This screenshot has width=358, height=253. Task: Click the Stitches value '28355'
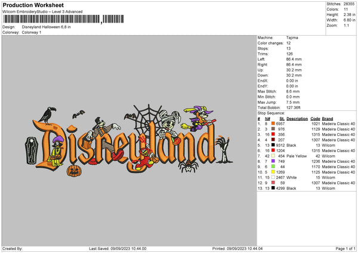tap(349, 4)
